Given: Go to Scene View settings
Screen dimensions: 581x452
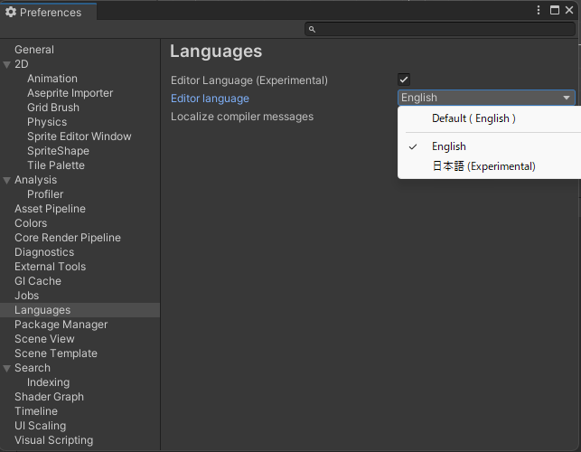Looking at the screenshot, I should (44, 339).
